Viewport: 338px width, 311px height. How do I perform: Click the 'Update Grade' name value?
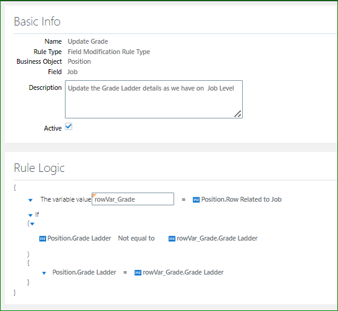click(x=88, y=41)
